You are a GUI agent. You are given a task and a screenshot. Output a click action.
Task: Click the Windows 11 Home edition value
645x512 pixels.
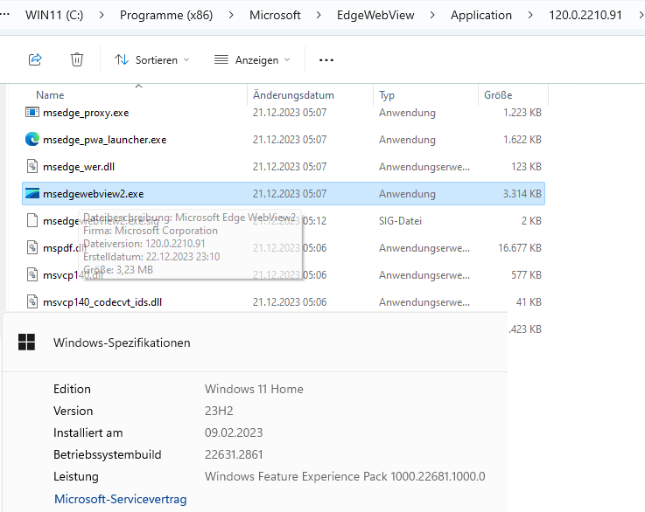pyautogui.click(x=254, y=389)
